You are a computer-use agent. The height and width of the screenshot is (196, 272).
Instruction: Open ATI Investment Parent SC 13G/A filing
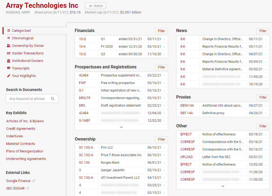coord(121,178)
